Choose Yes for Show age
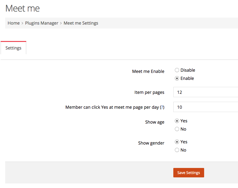The height and width of the screenshot is (188, 238). tap(177, 121)
